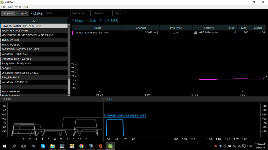Sort by the PHY Type column header
The height and width of the screenshot is (150, 268).
(176, 28)
